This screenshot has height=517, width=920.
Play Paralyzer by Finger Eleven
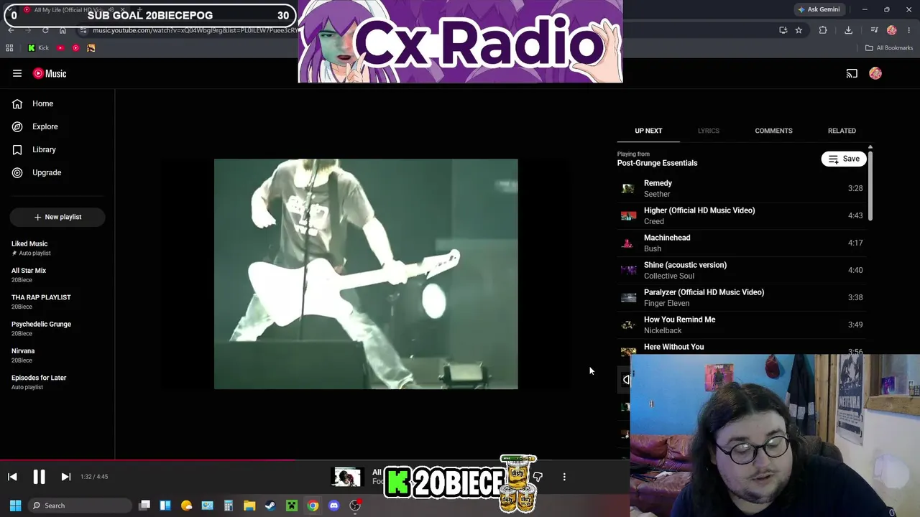(742, 297)
